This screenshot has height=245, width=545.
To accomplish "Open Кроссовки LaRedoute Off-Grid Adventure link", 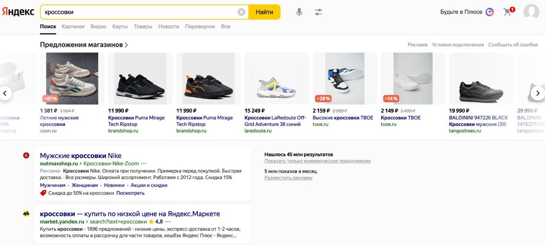I will (275, 121).
